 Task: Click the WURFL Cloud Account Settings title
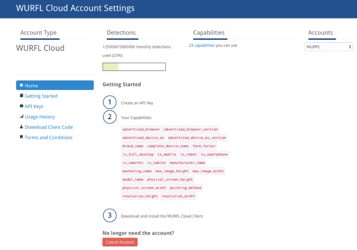(x=75, y=8)
